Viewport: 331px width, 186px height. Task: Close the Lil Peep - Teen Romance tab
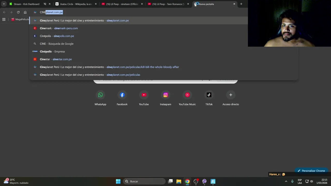pyautogui.click(x=188, y=4)
